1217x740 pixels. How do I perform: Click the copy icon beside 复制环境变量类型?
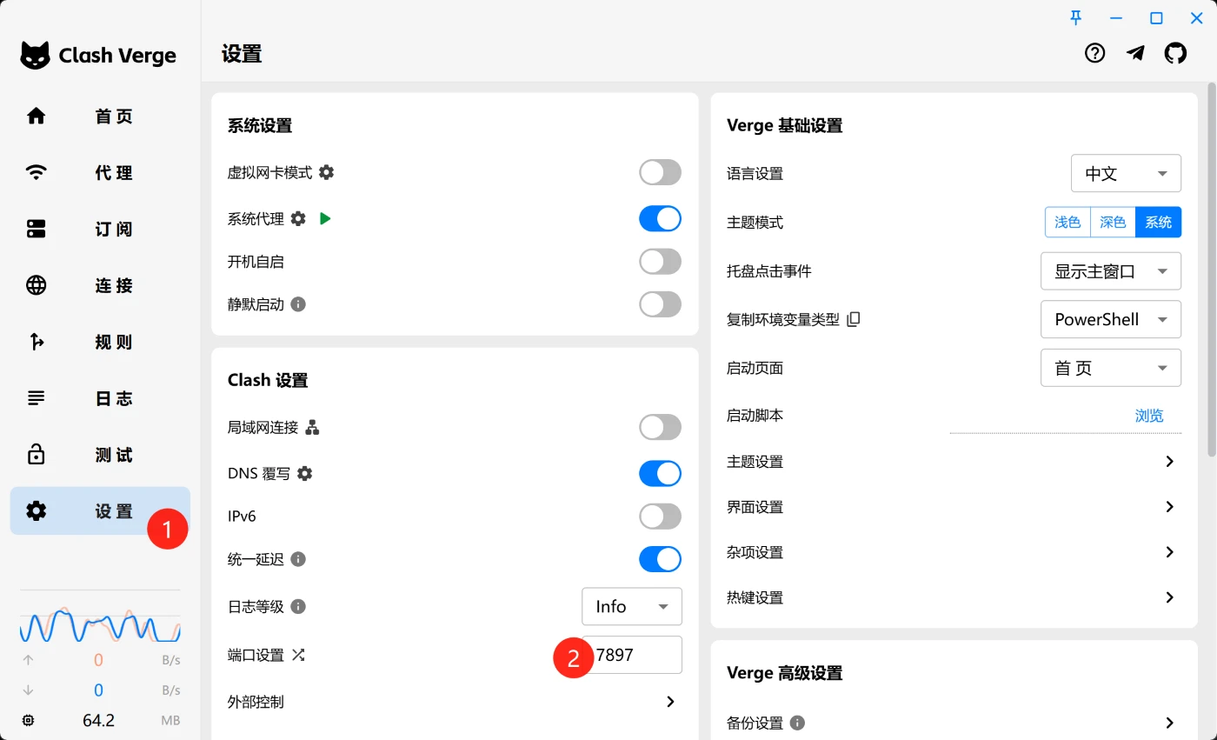point(854,319)
